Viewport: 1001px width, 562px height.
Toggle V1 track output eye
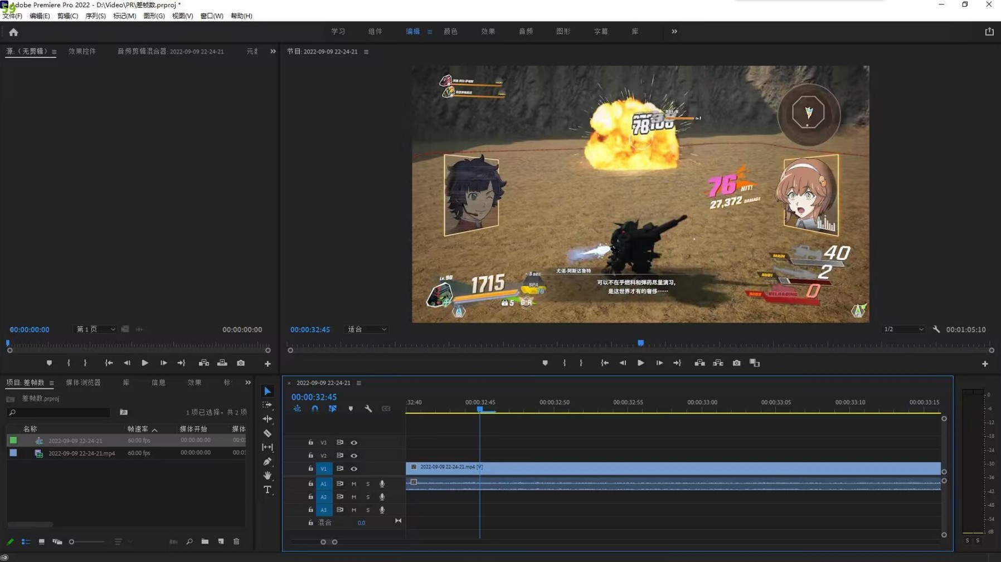click(354, 468)
